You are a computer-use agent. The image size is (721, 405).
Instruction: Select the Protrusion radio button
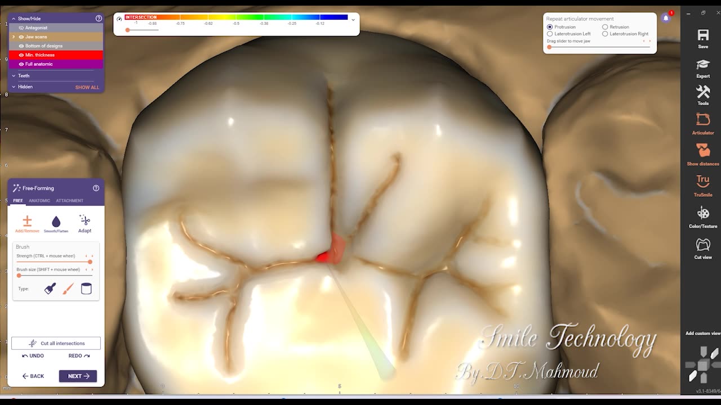[x=550, y=27]
